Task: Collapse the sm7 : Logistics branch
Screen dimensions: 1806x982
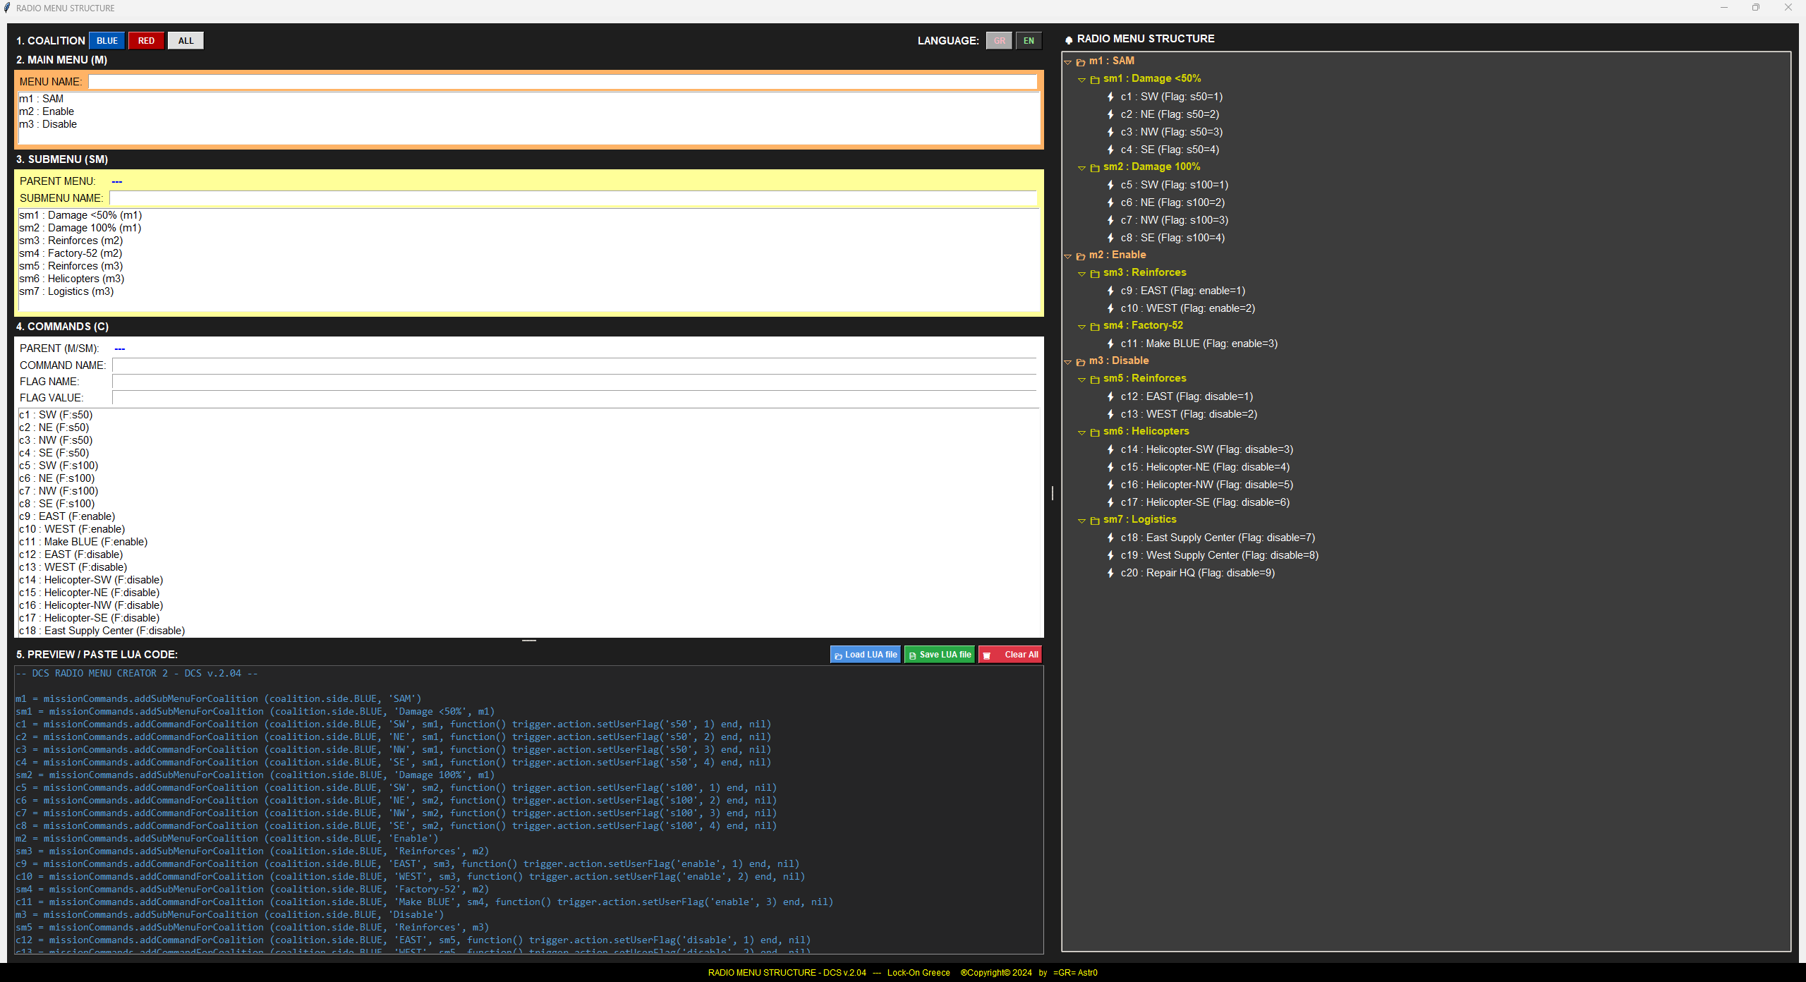Action: point(1082,520)
